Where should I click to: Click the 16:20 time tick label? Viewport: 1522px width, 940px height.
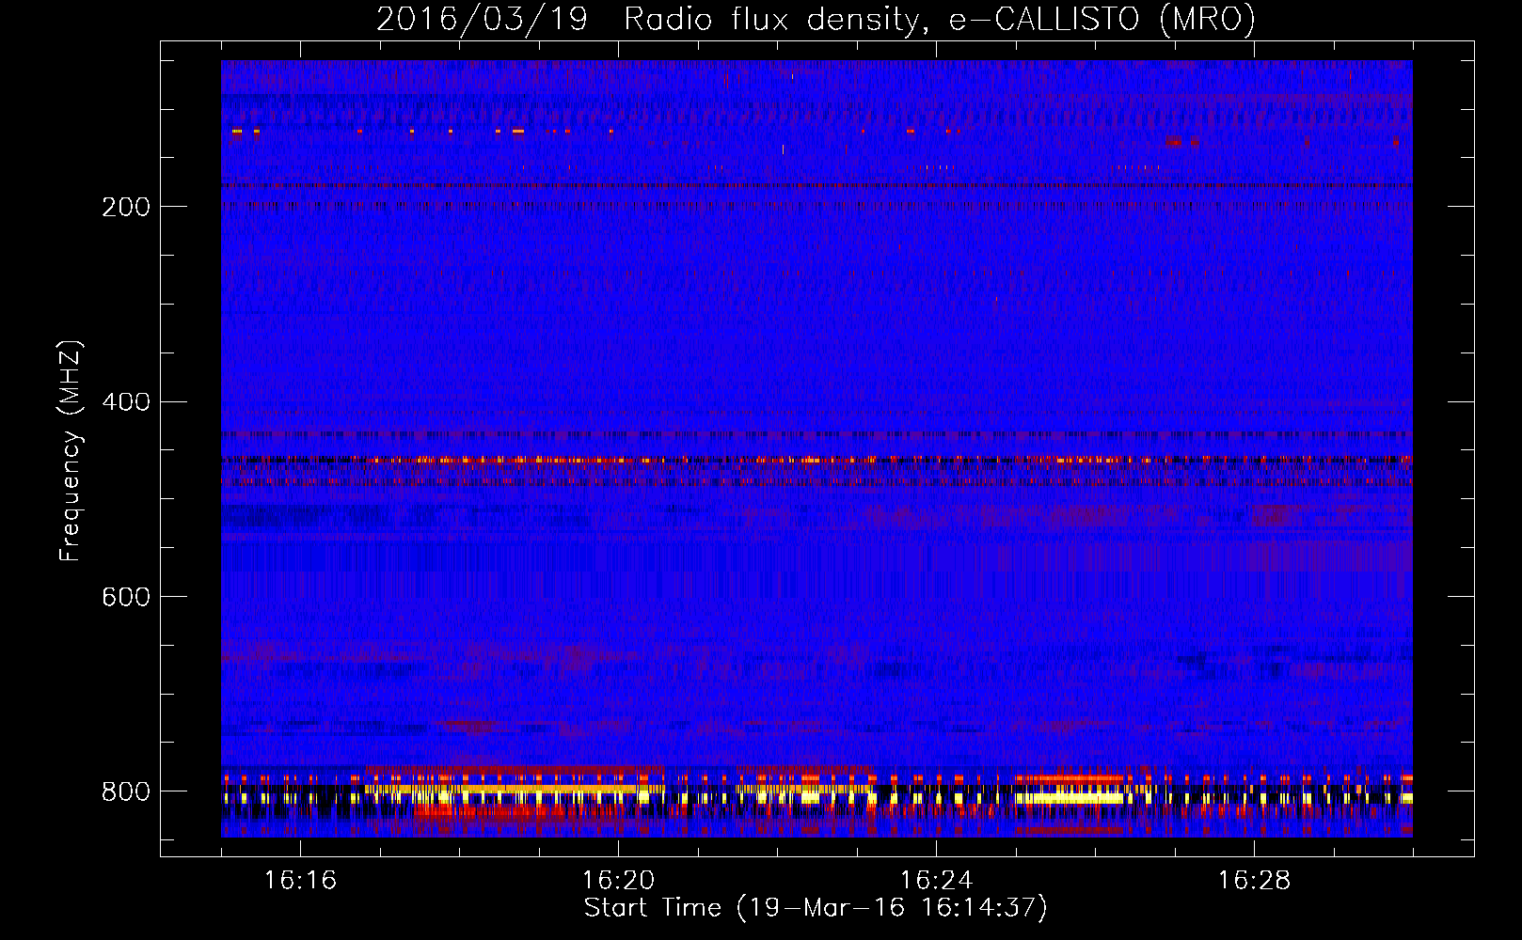[618, 880]
